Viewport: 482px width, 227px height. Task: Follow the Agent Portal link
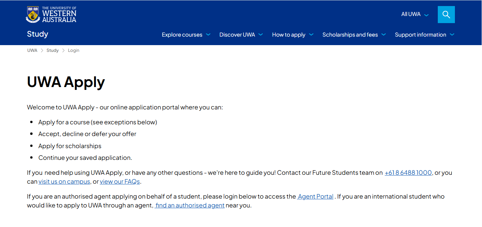click(316, 196)
